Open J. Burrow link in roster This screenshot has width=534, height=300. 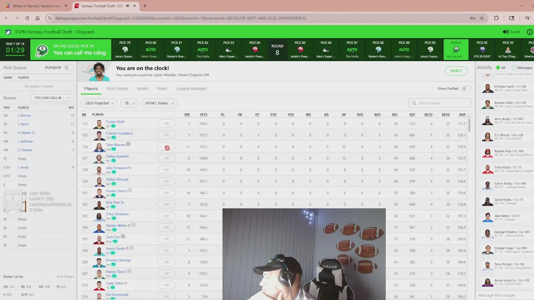pyautogui.click(x=24, y=115)
